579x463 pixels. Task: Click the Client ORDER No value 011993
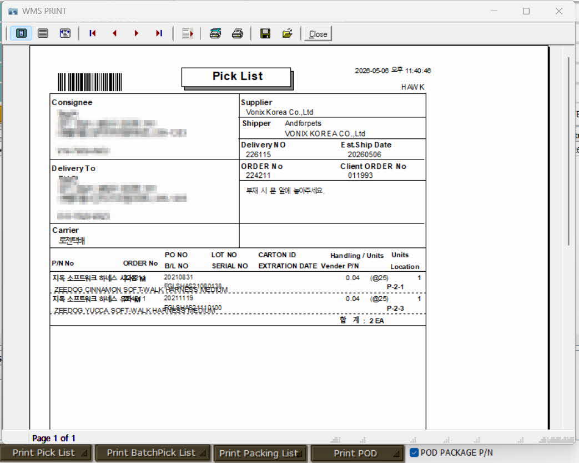360,175
